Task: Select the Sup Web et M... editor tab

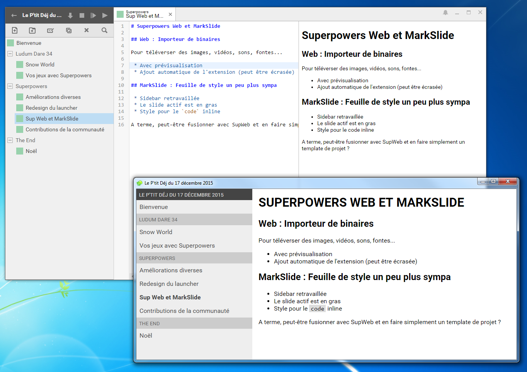Action: coord(145,14)
